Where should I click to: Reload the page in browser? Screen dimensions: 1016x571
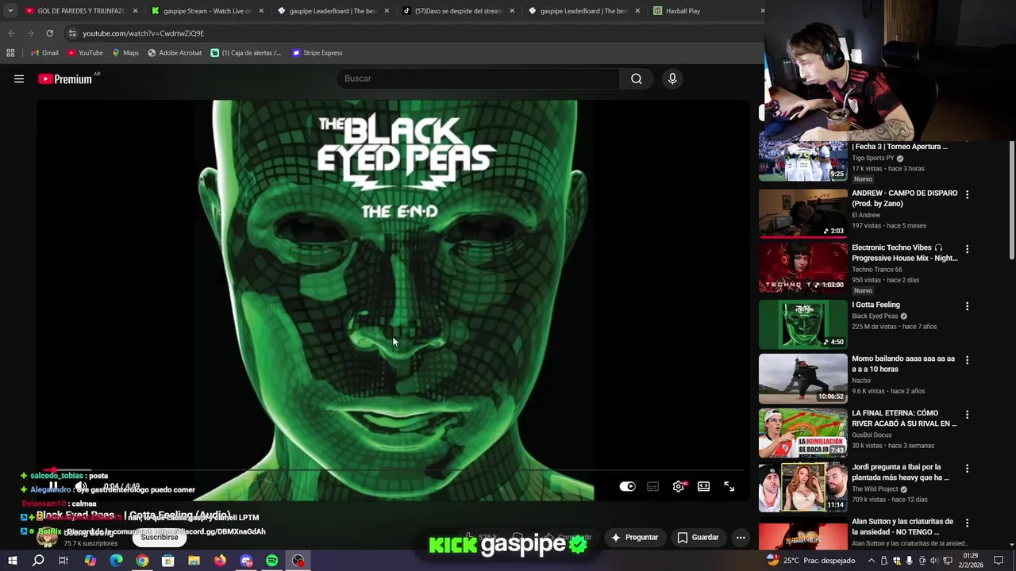pos(49,33)
